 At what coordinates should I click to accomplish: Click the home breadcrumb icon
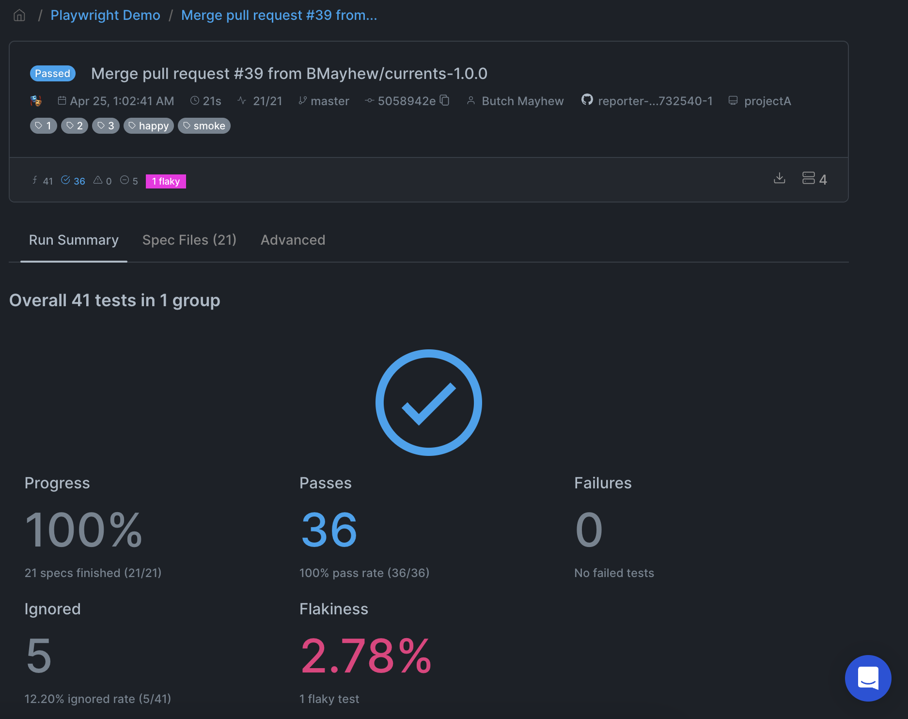click(19, 15)
